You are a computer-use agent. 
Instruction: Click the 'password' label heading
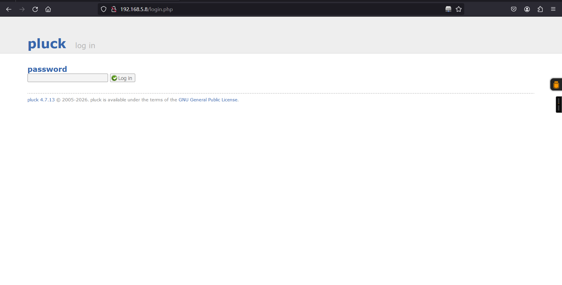(x=47, y=69)
